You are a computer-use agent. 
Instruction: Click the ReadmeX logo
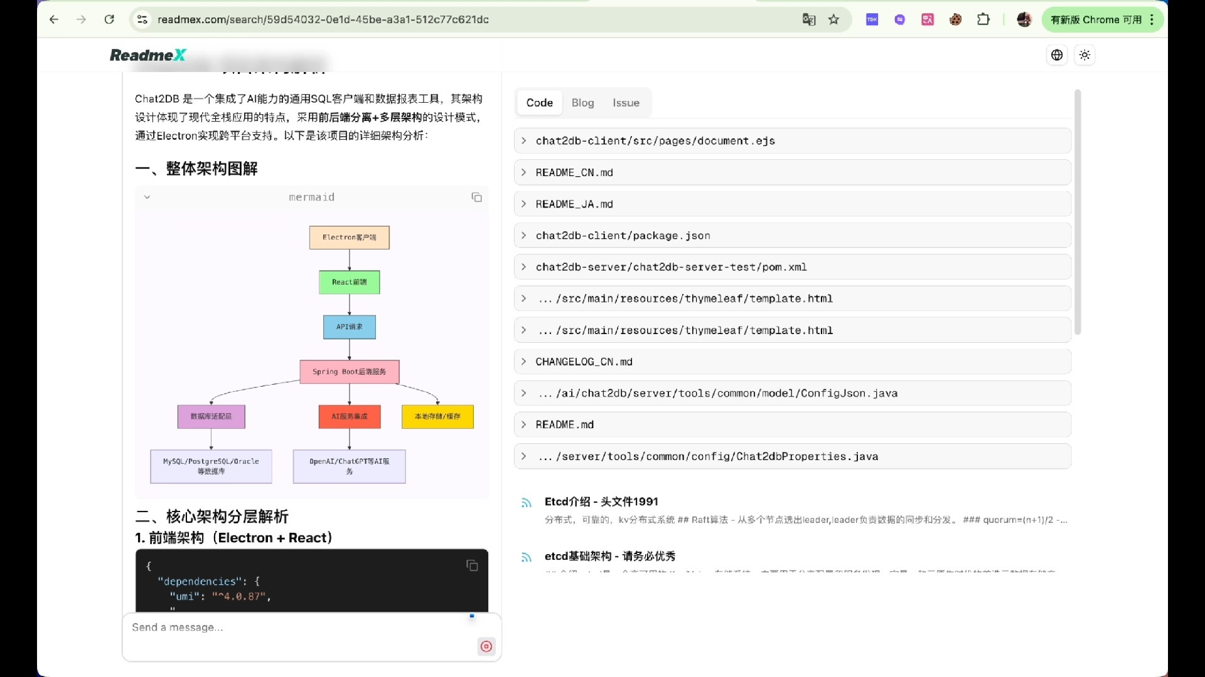[148, 55]
